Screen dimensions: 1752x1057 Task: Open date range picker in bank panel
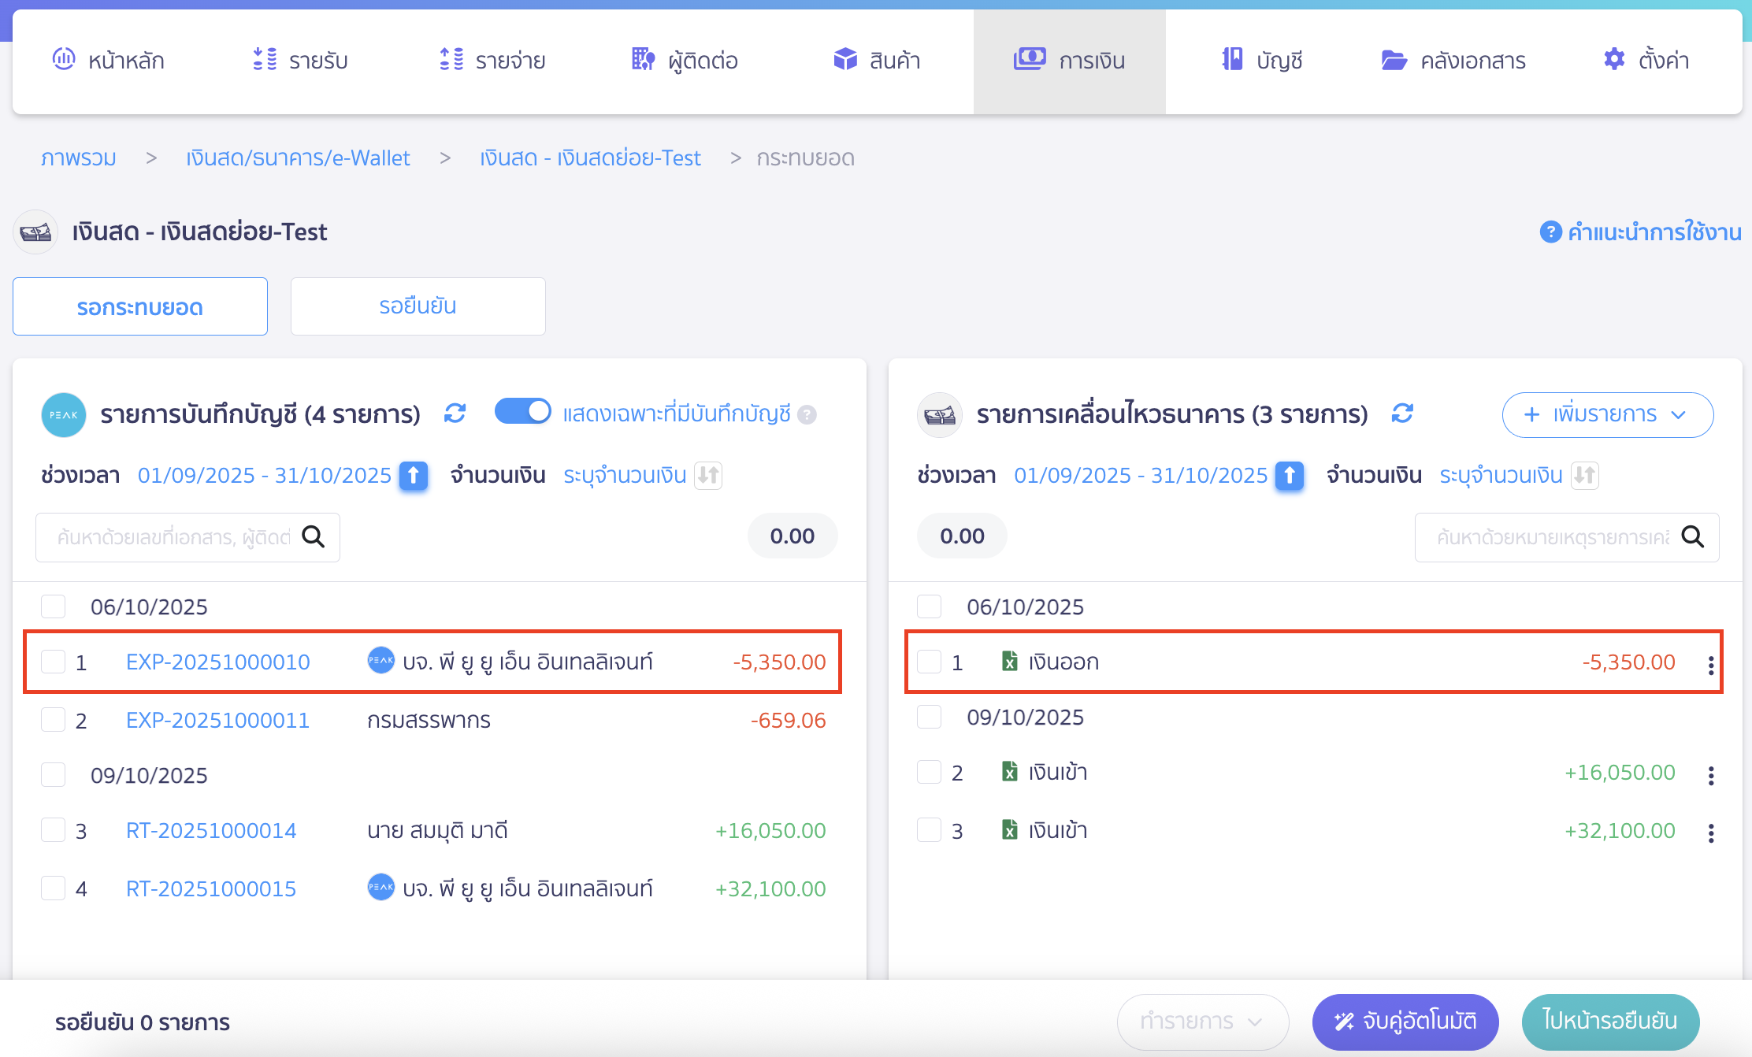[x=1140, y=476]
